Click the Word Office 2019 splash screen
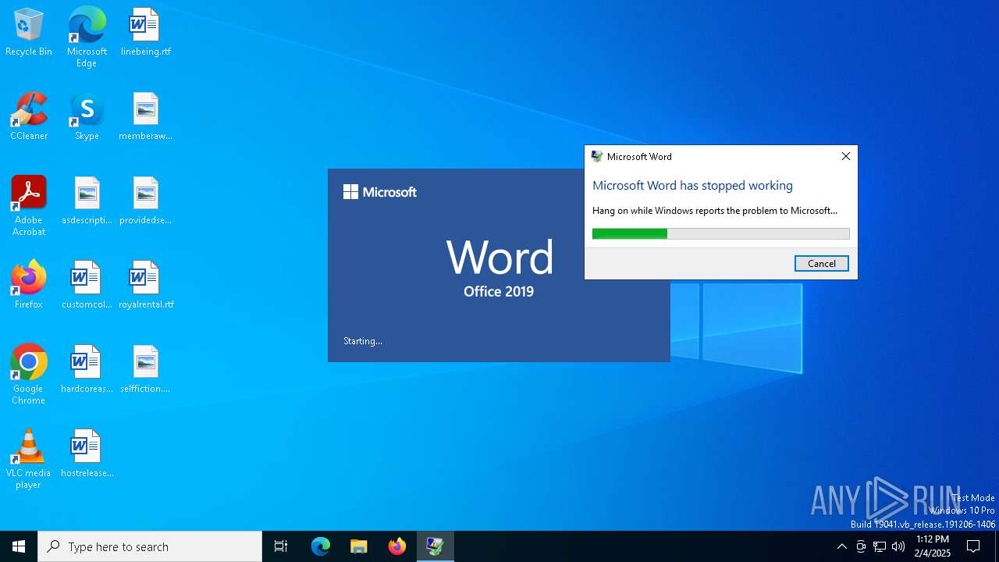This screenshot has height=562, width=999. point(499,265)
